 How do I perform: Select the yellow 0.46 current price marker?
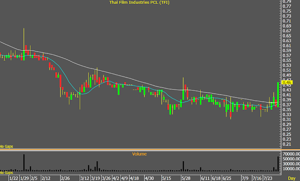click(x=287, y=83)
